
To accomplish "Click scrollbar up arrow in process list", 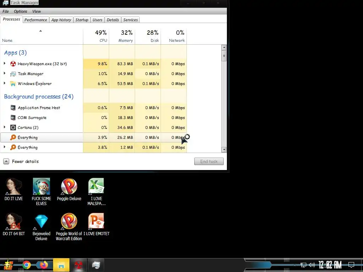I will (224, 48).
